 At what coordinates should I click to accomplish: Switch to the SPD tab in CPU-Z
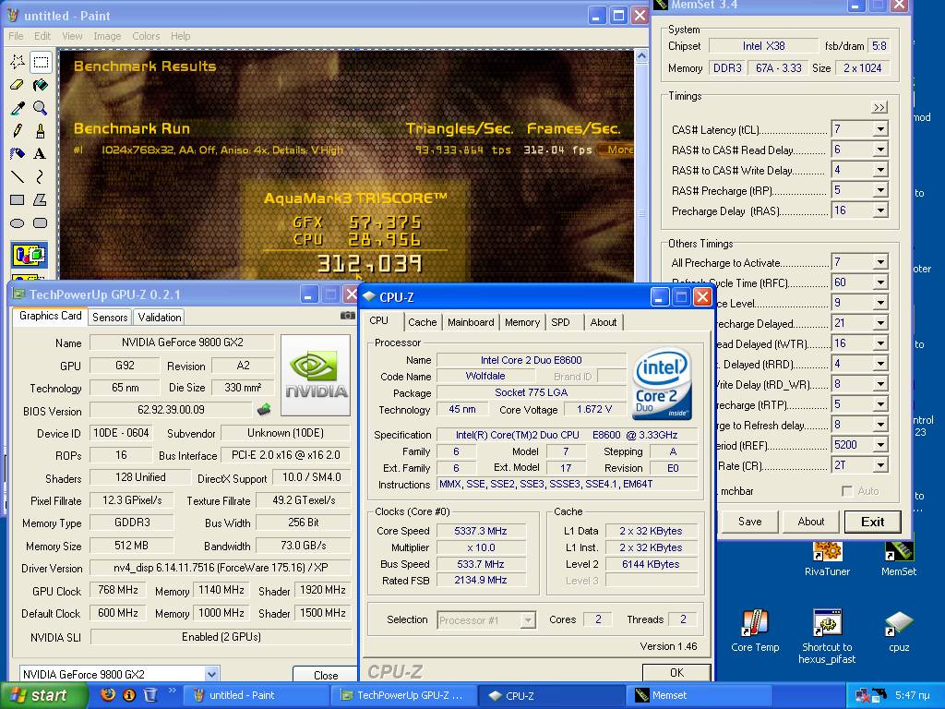pyautogui.click(x=560, y=322)
